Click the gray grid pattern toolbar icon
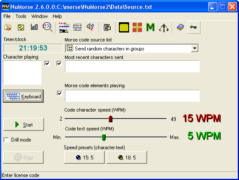This screenshot has width=239, height=180. (x=77, y=27)
